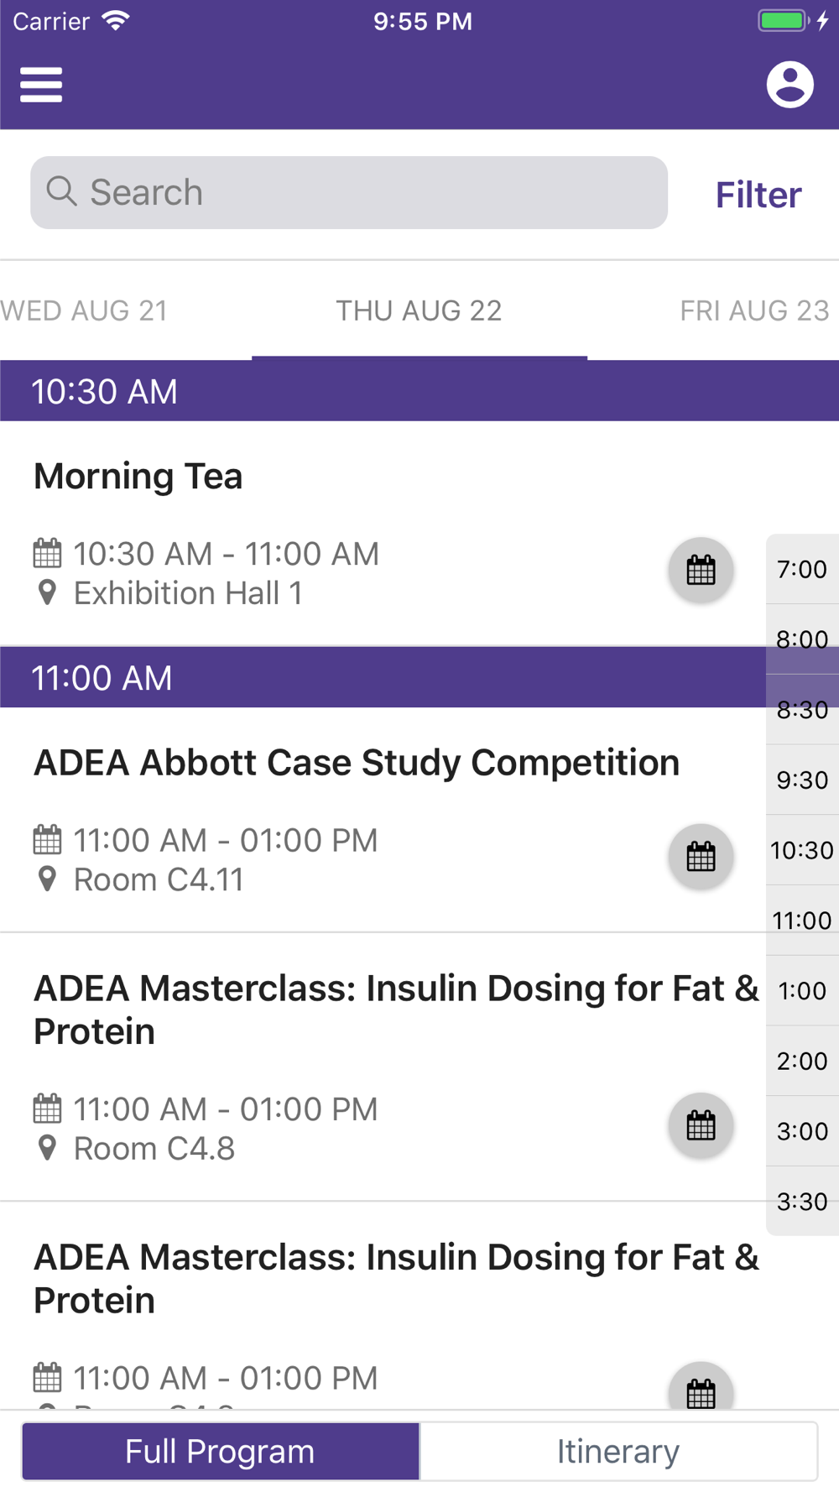The height and width of the screenshot is (1492, 839).
Task: Focus the Search field
Action: click(x=349, y=192)
